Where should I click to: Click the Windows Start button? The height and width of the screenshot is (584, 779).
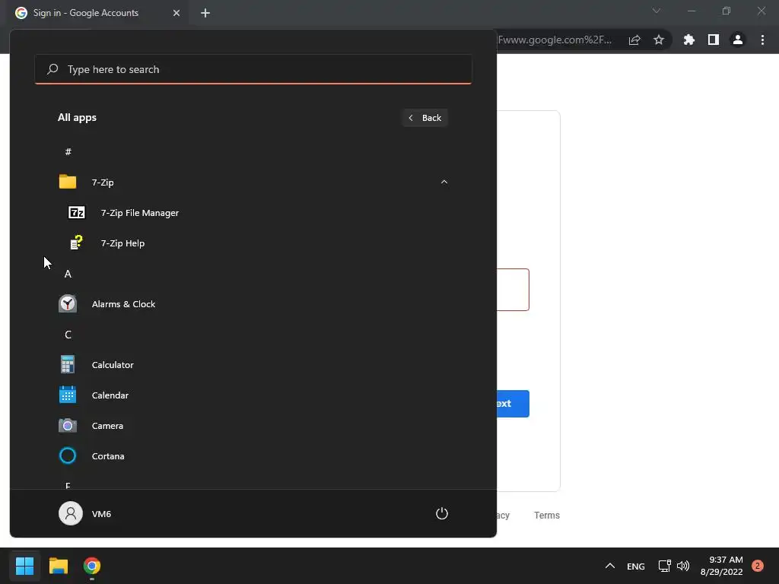pos(25,566)
